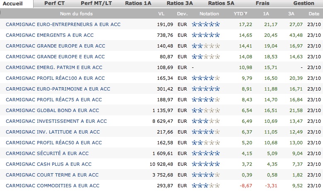Select 3A value 1,82
Image resolution: width=323 pixels, height=191 pixels.
[x=297, y=175]
